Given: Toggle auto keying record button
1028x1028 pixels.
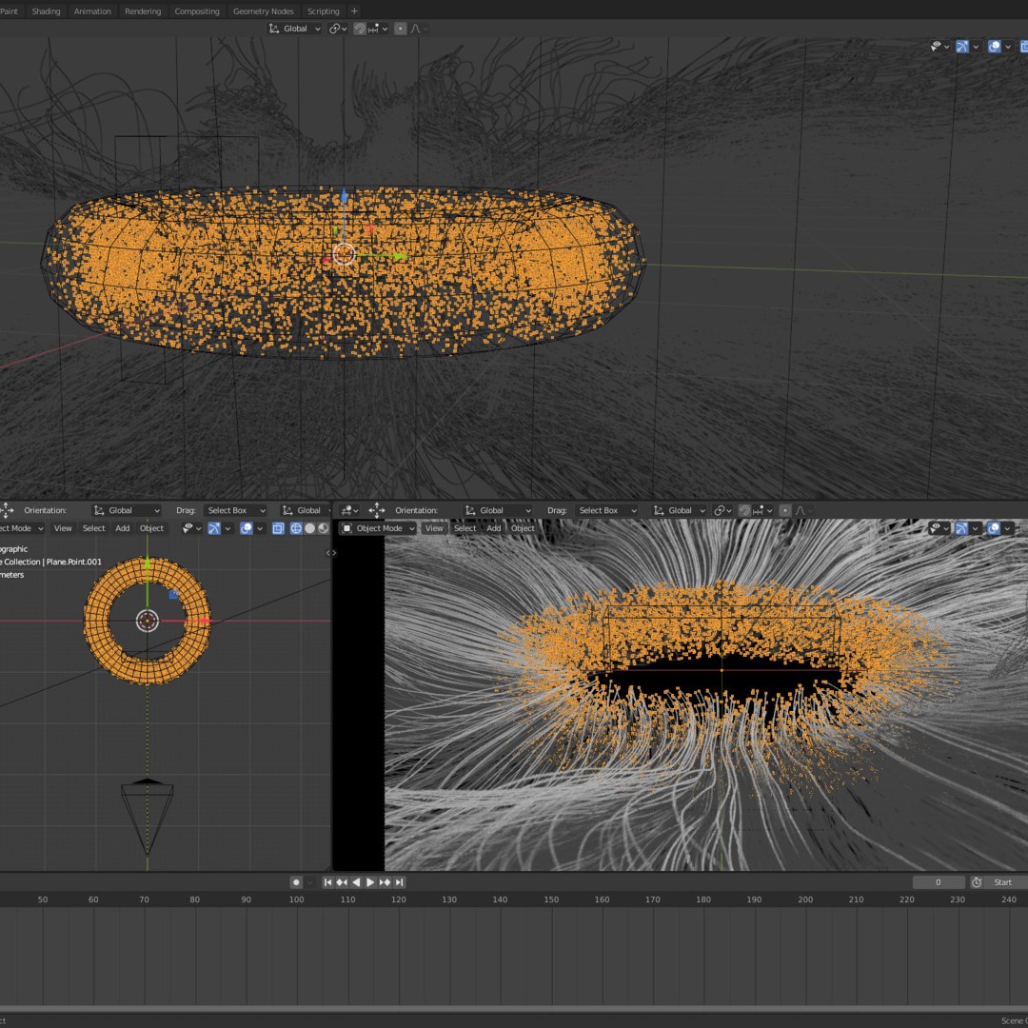Looking at the screenshot, I should pos(296,882).
